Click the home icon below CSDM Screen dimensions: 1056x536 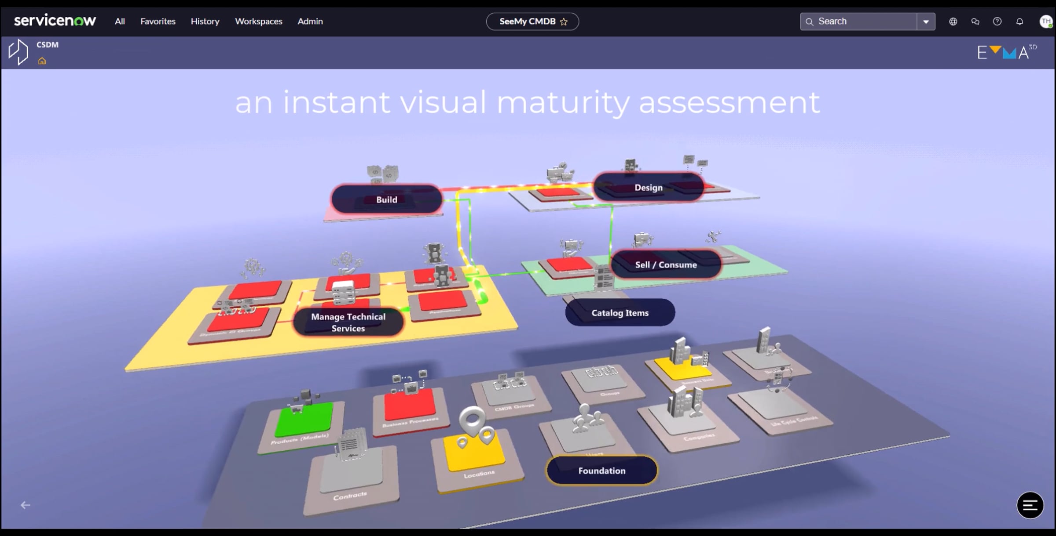click(x=42, y=62)
